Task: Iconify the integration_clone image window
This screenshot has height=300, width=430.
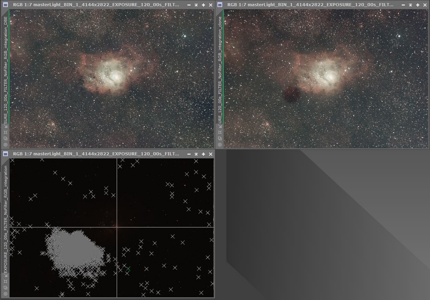Action: 403,5
